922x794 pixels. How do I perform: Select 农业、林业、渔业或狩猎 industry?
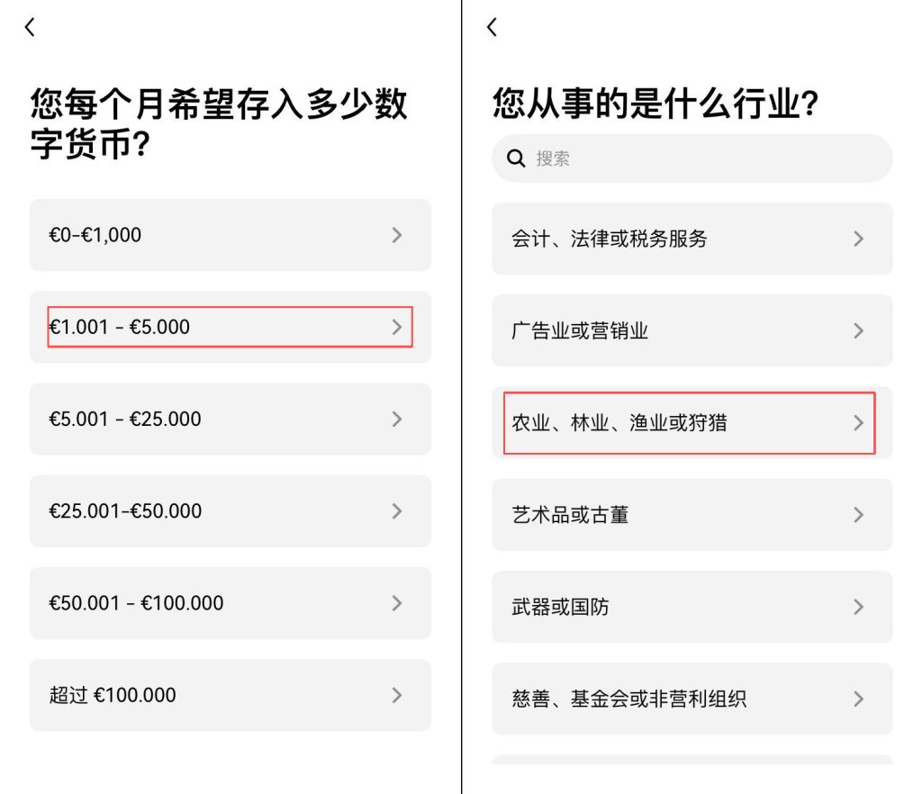click(691, 422)
